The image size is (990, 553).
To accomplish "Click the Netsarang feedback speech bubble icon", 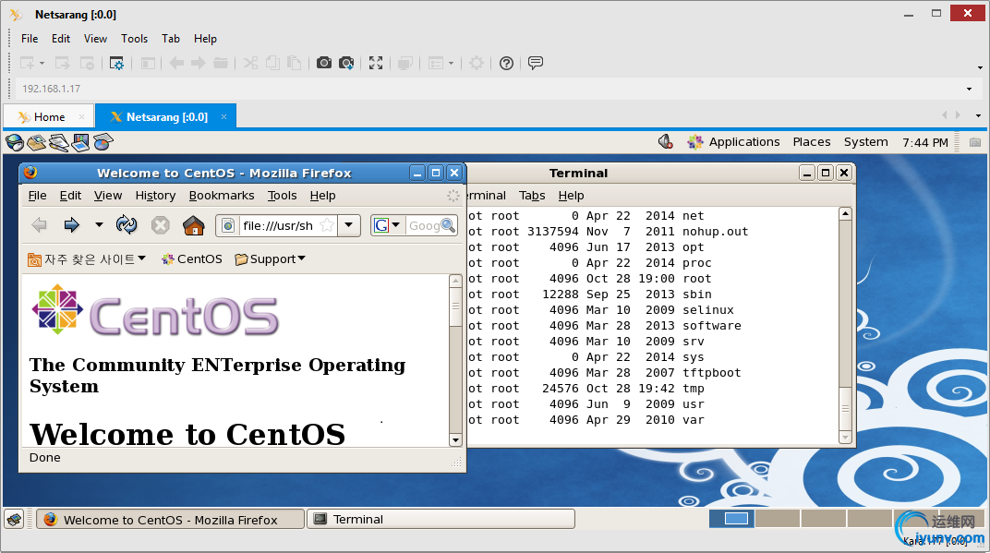I will 535,63.
